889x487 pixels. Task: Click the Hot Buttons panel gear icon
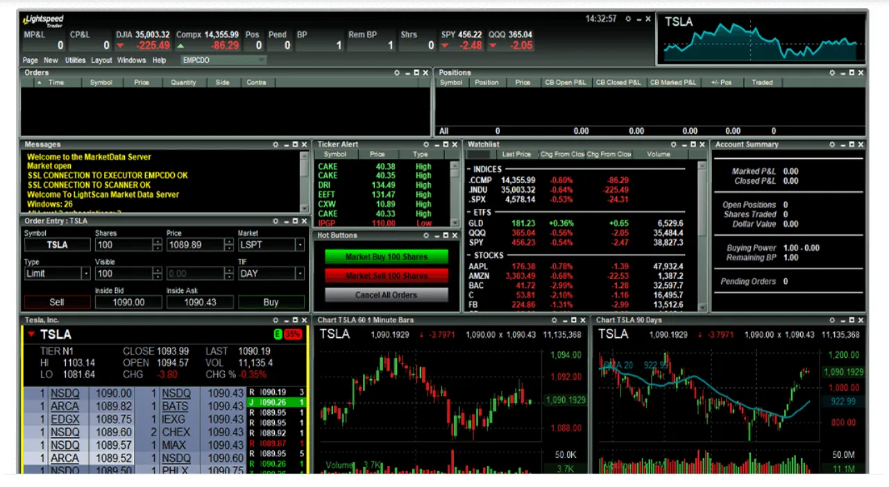point(426,236)
